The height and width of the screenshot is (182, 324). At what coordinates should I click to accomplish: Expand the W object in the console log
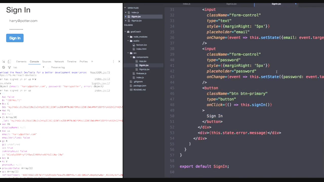tap(33, 79)
